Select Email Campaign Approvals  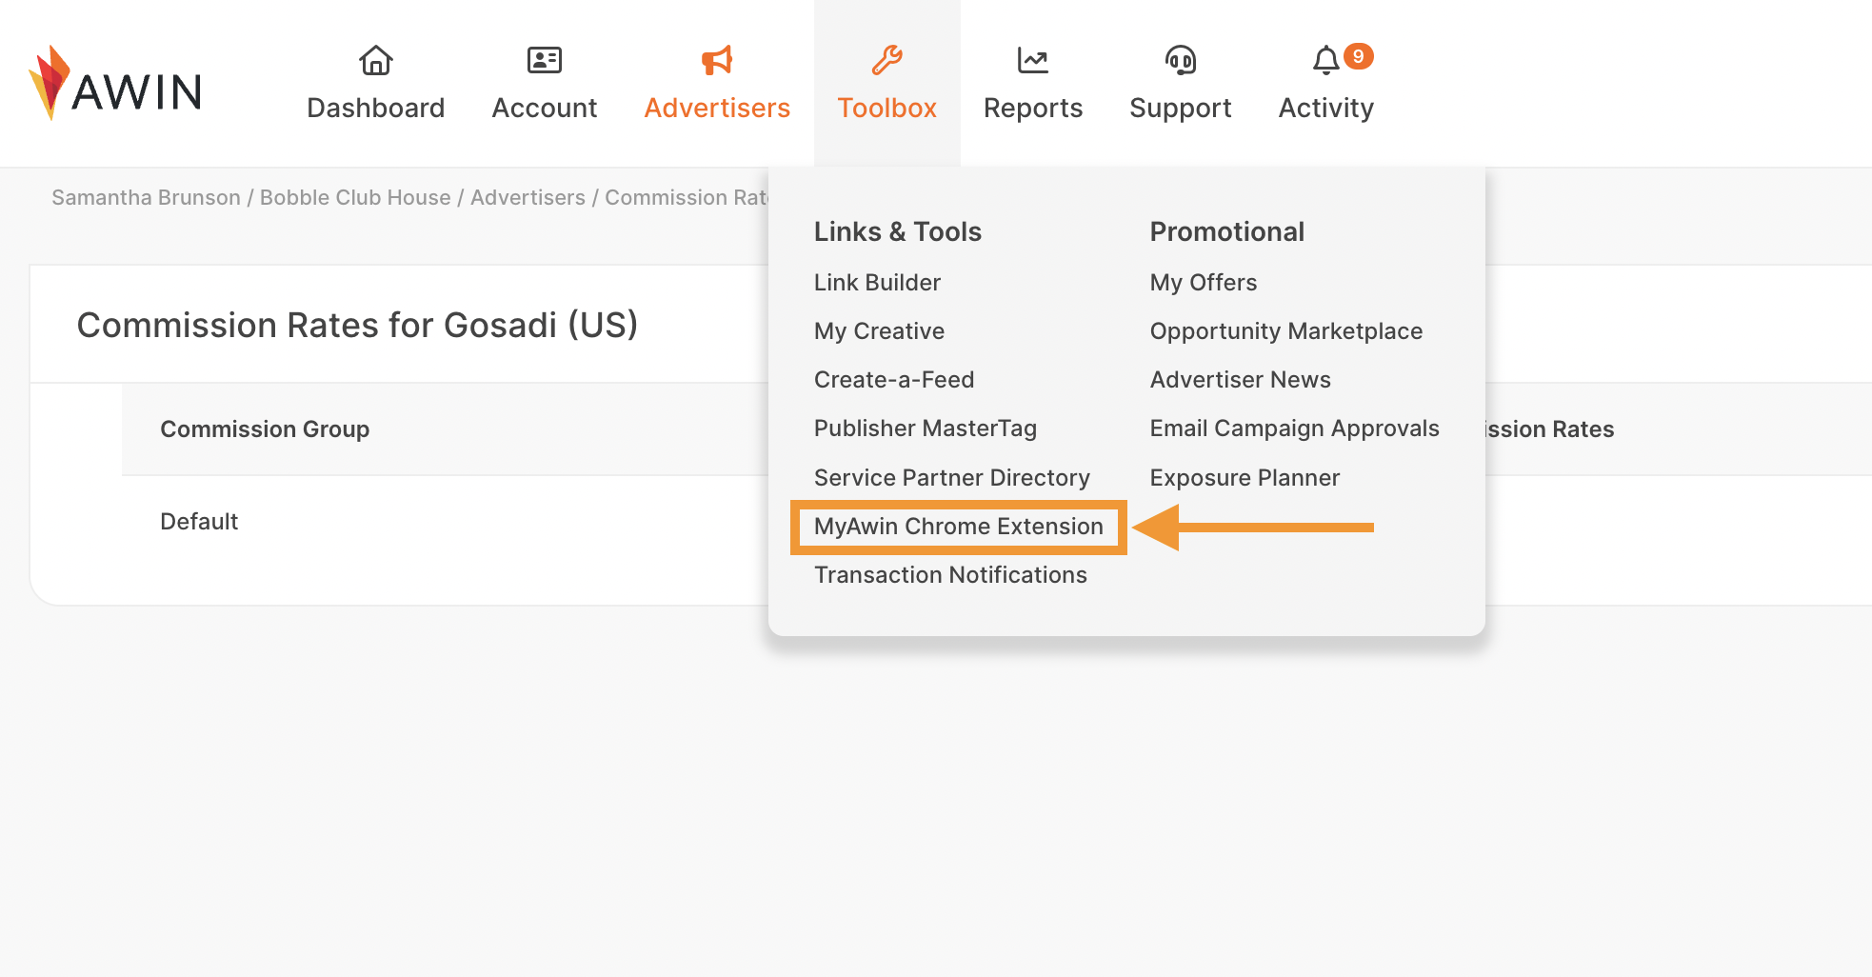(1295, 429)
